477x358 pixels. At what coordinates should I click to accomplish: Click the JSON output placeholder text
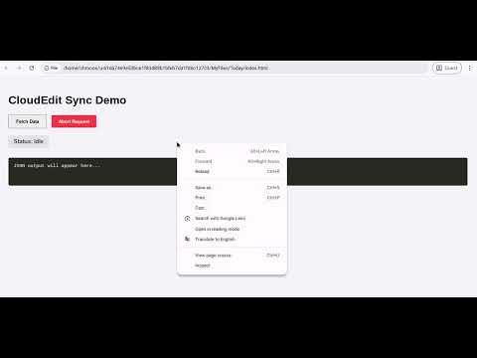pos(57,165)
